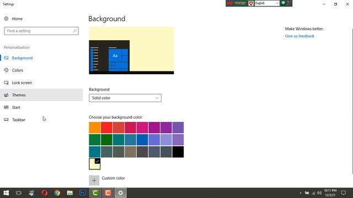Click the Home gear icon

coord(6,19)
